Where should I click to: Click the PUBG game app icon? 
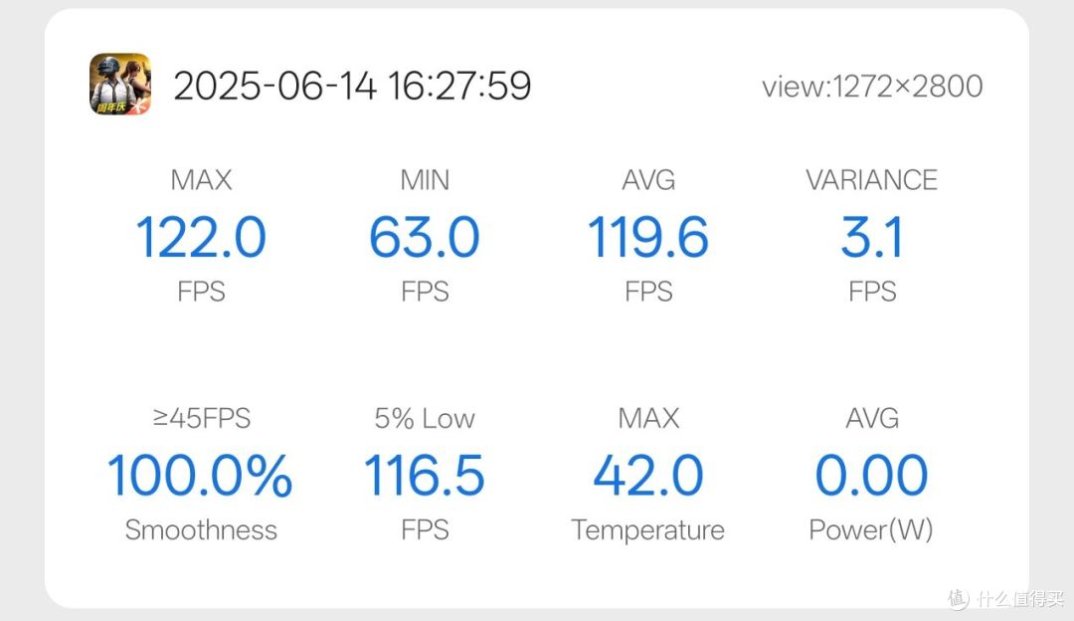(120, 85)
